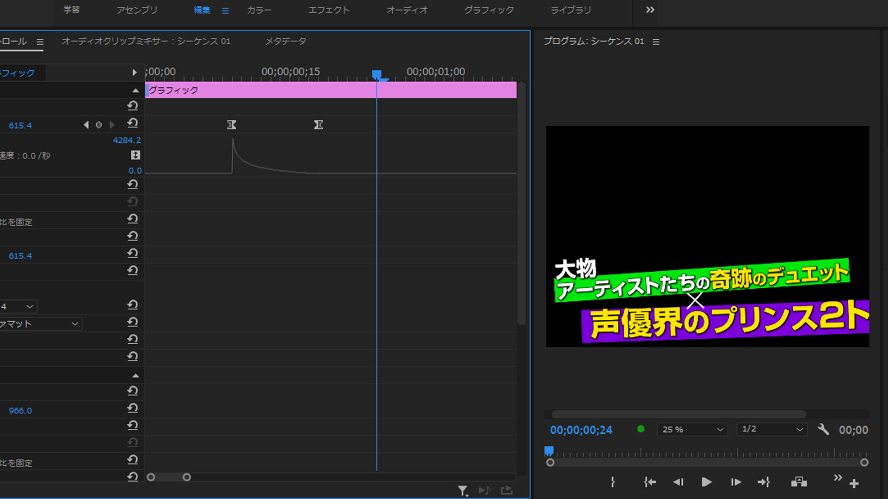Click Go to Out point button
This screenshot has height=499, width=888.
tap(764, 482)
